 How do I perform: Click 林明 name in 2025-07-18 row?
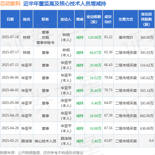[27, 37]
